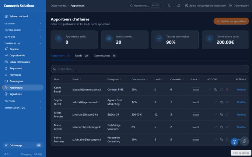Viewport: 252px width, 157px height.
Task: Expand the SUPPORT sidebar section
Action: tap(23, 37)
